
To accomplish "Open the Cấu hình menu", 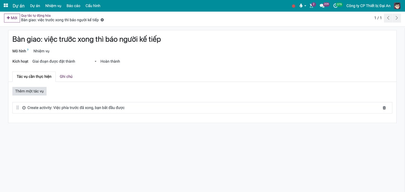I will click(x=93, y=6).
